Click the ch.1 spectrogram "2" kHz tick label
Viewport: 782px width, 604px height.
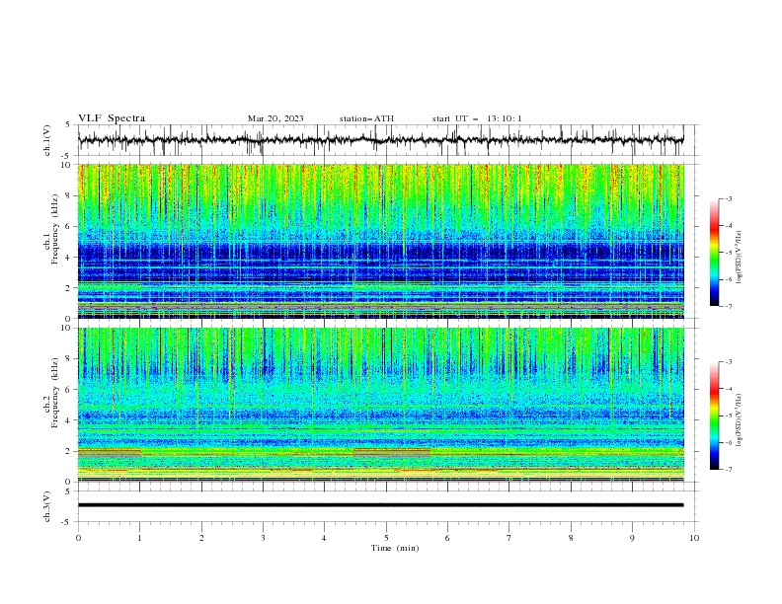(x=70, y=287)
